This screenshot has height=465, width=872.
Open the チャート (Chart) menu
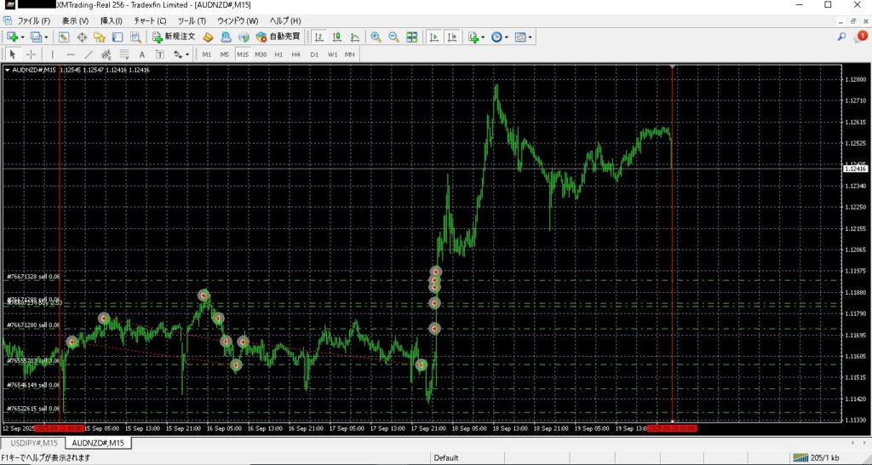[150, 20]
